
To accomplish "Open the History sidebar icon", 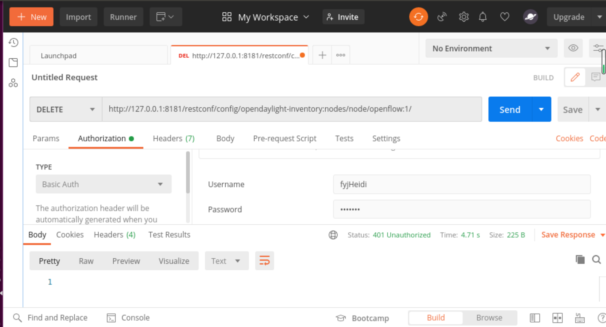I will (13, 43).
